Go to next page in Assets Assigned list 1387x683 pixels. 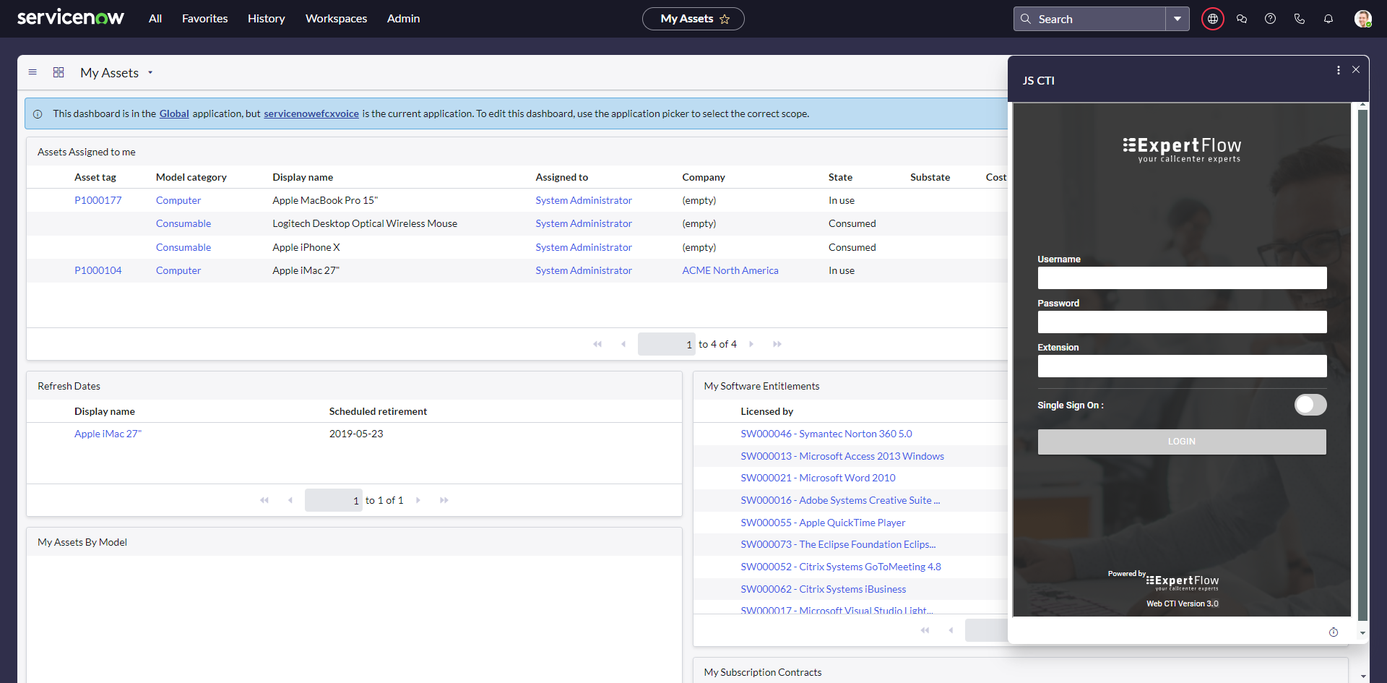pyautogui.click(x=751, y=344)
